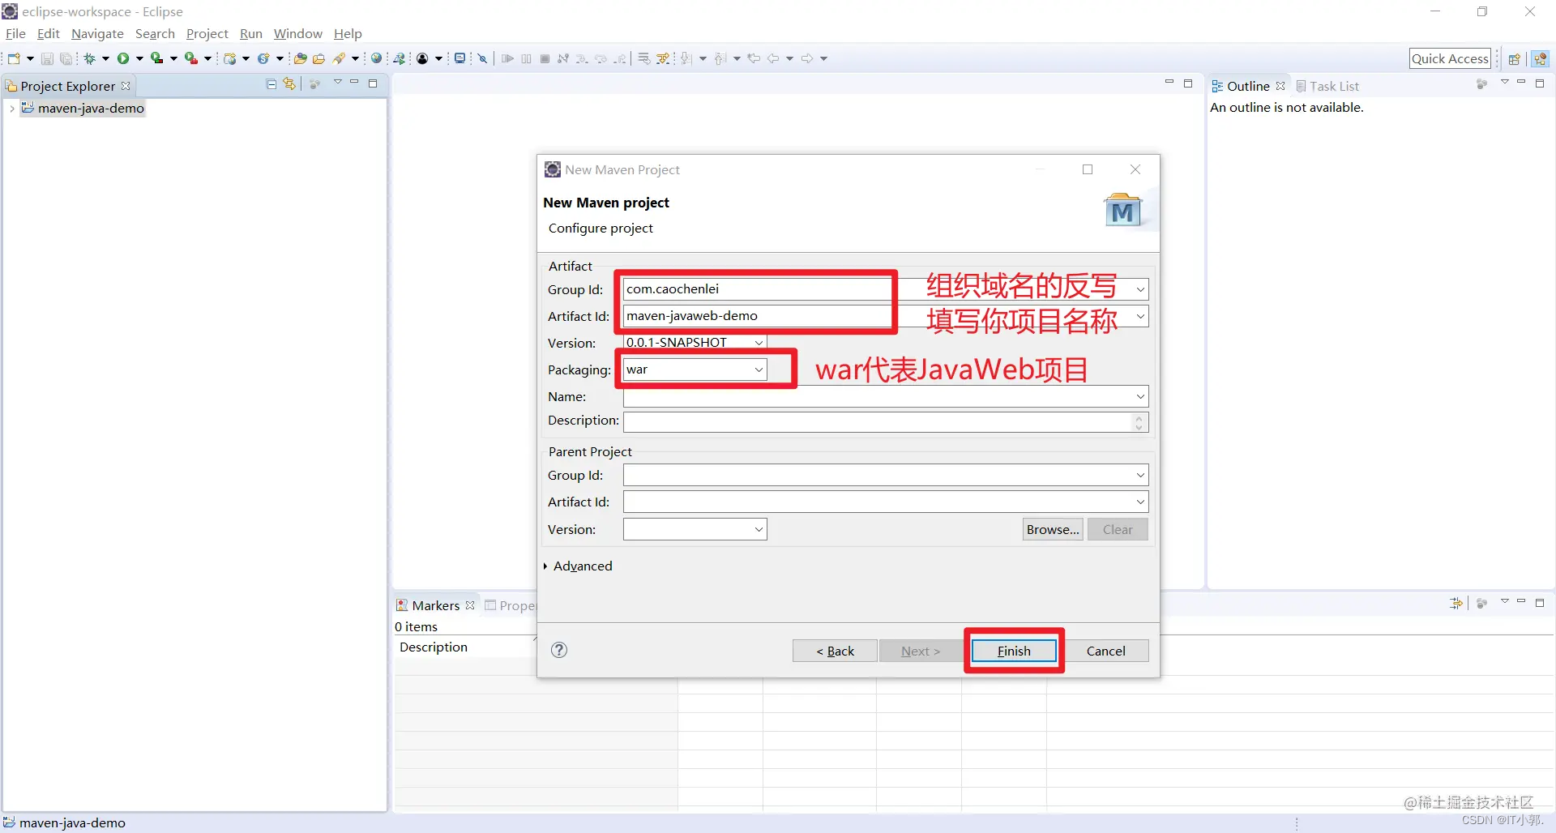Viewport: 1556px width, 833px height.
Task: Click the Save All toolbar icon
Action: pyautogui.click(x=66, y=58)
